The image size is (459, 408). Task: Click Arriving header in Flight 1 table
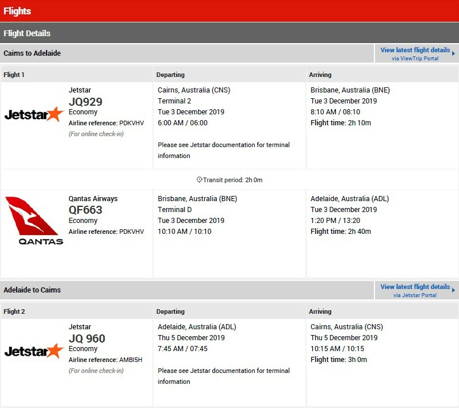320,75
